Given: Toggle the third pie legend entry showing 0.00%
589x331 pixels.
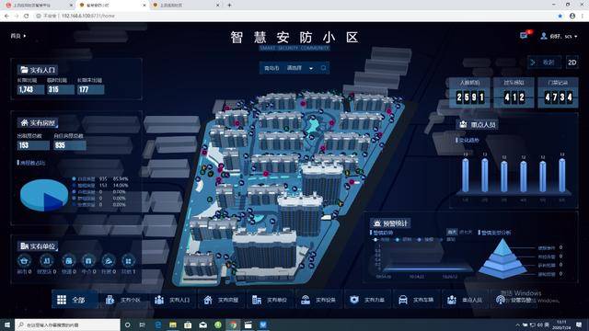Looking at the screenshot, I should [x=99, y=192].
